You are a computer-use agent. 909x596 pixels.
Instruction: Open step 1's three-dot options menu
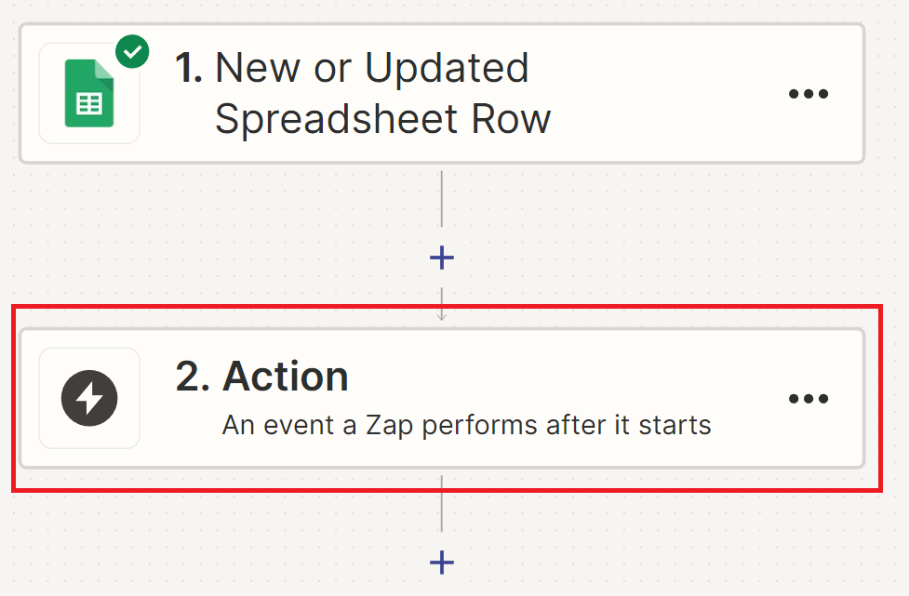click(808, 94)
